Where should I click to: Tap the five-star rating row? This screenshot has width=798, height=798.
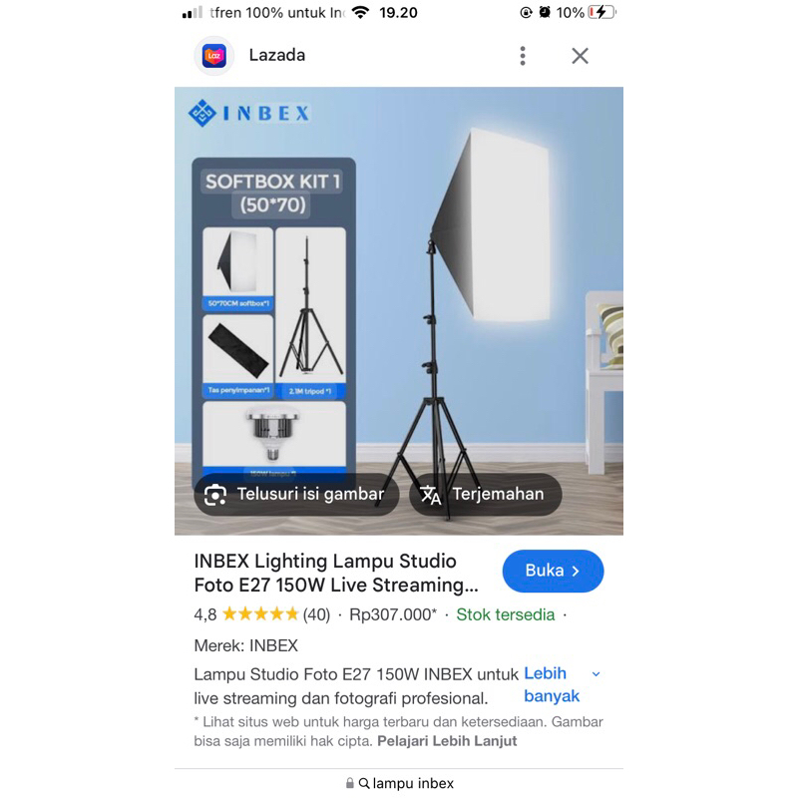click(x=260, y=614)
